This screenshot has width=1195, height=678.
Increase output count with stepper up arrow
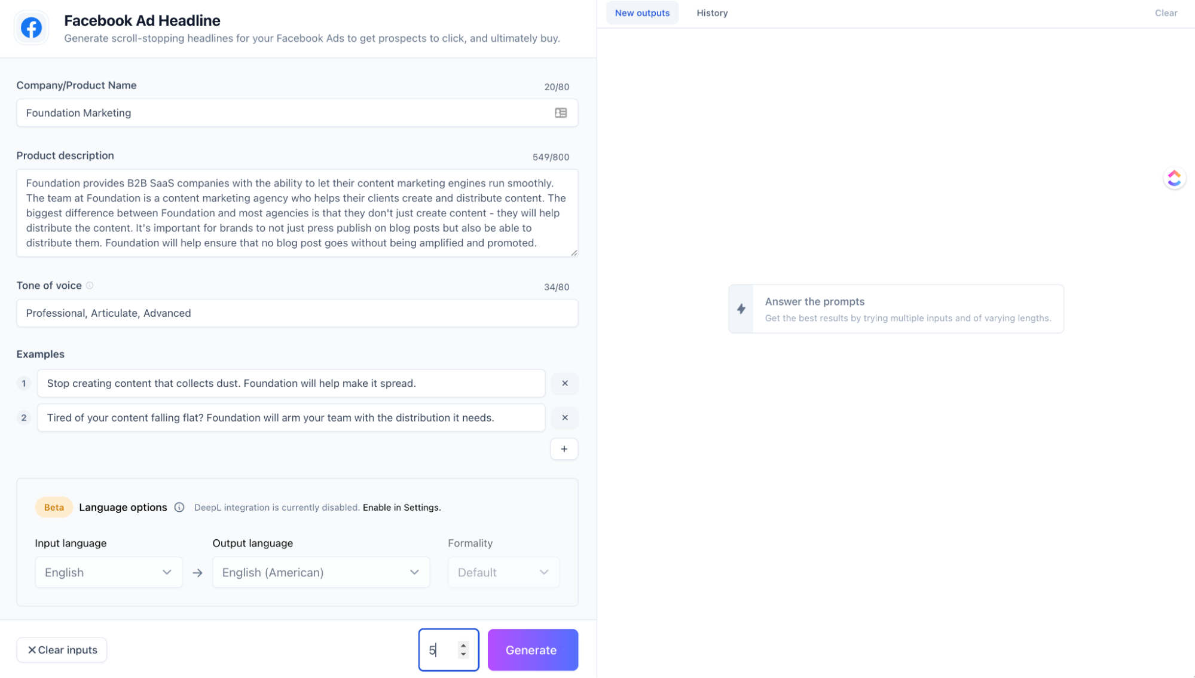[x=463, y=645]
